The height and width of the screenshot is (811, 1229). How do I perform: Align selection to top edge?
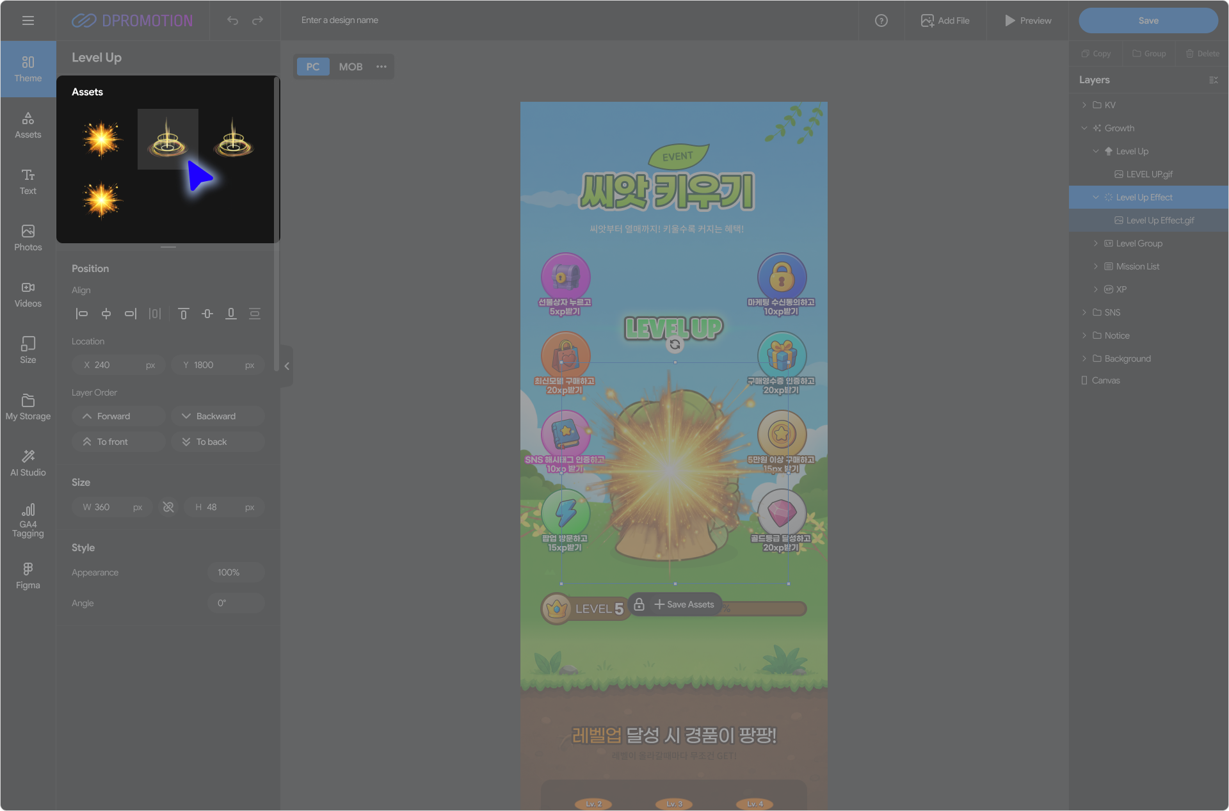coord(184,314)
